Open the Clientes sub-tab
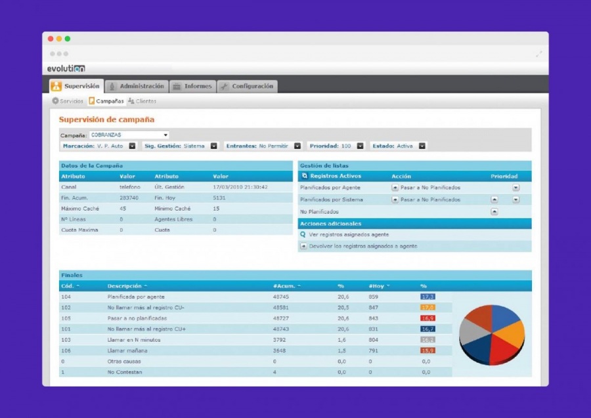The width and height of the screenshot is (591, 418). click(x=142, y=101)
